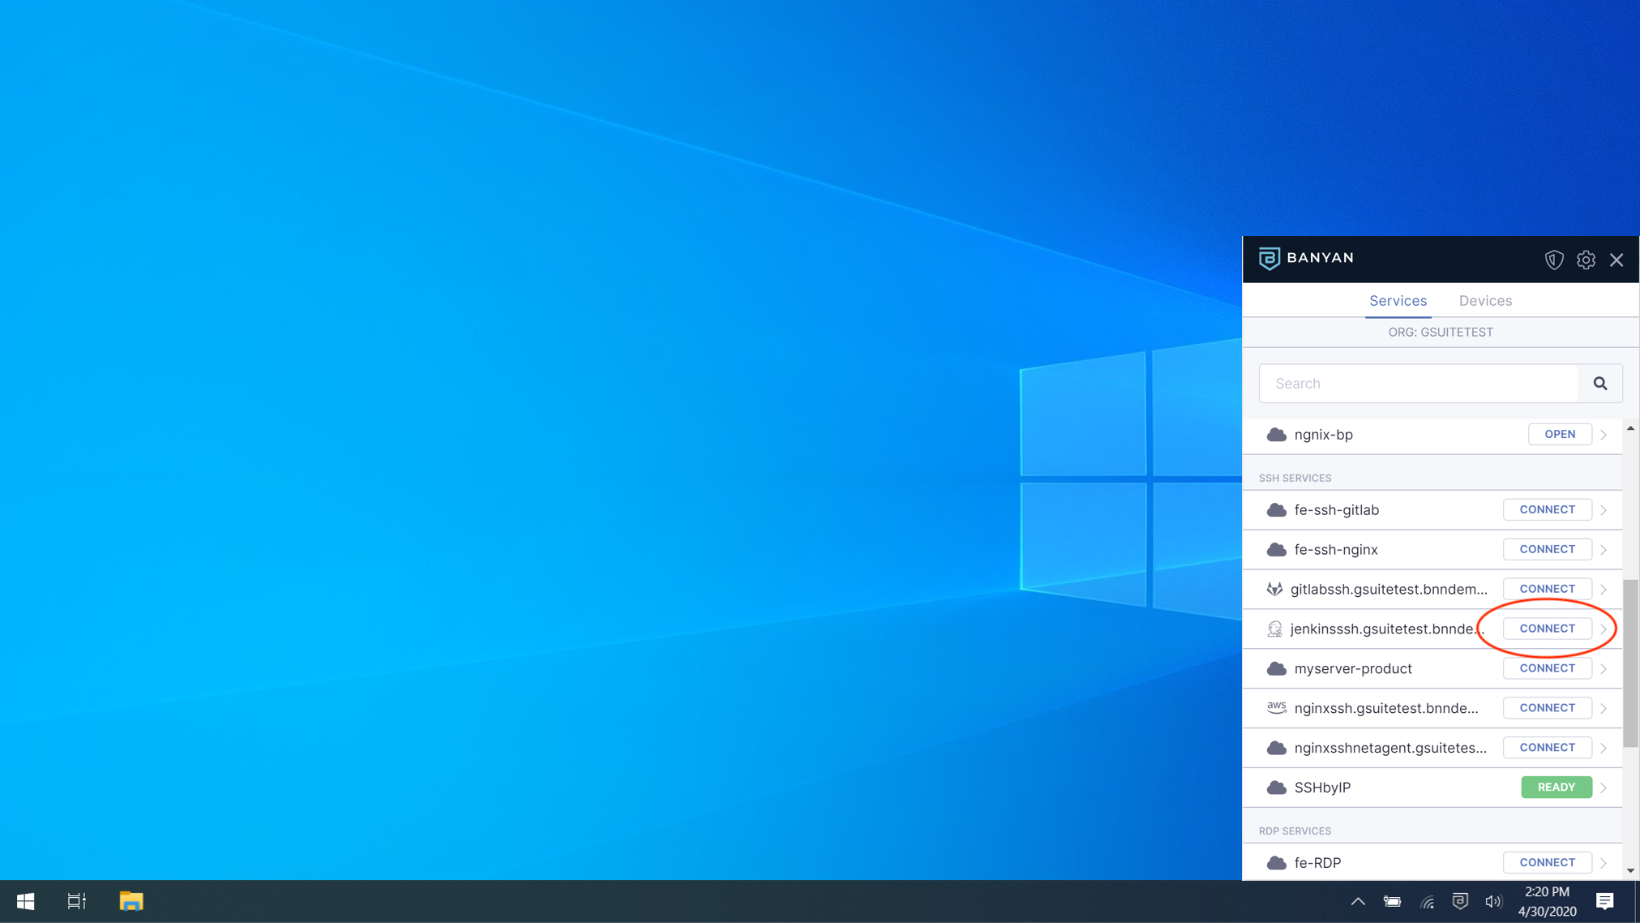Click into the Search services field
Image resolution: width=1640 pixels, height=923 pixels.
1419,384
